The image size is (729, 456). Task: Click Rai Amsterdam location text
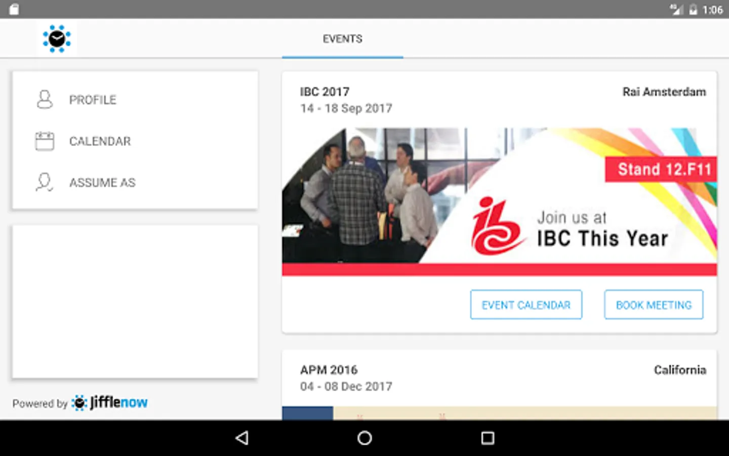pos(664,92)
